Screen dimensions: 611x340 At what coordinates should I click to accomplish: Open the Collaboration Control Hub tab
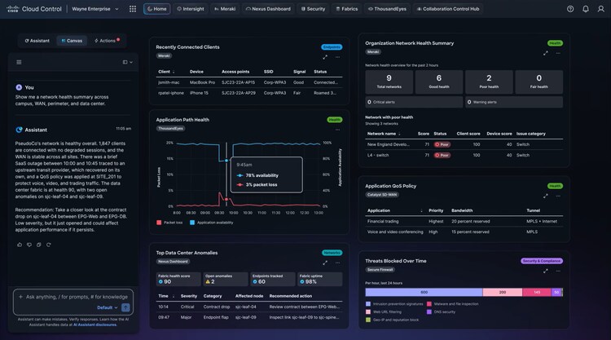(448, 9)
